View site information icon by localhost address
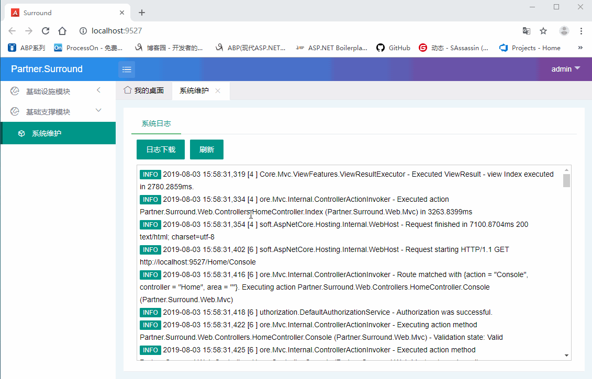The image size is (592, 379). 83,31
